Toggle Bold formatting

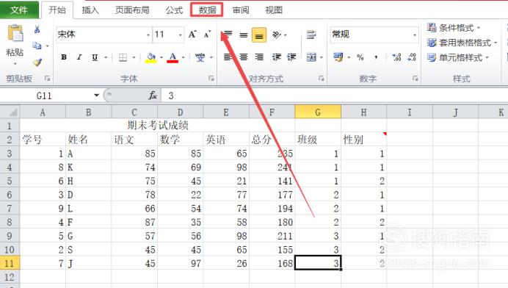64,57
